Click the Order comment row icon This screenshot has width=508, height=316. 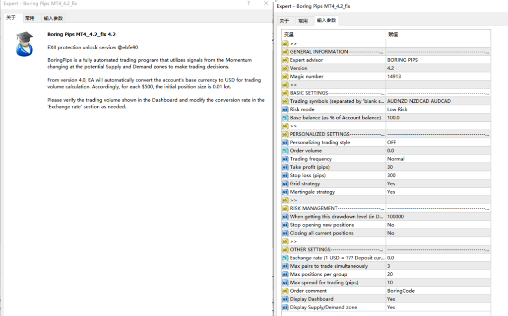pos(285,291)
